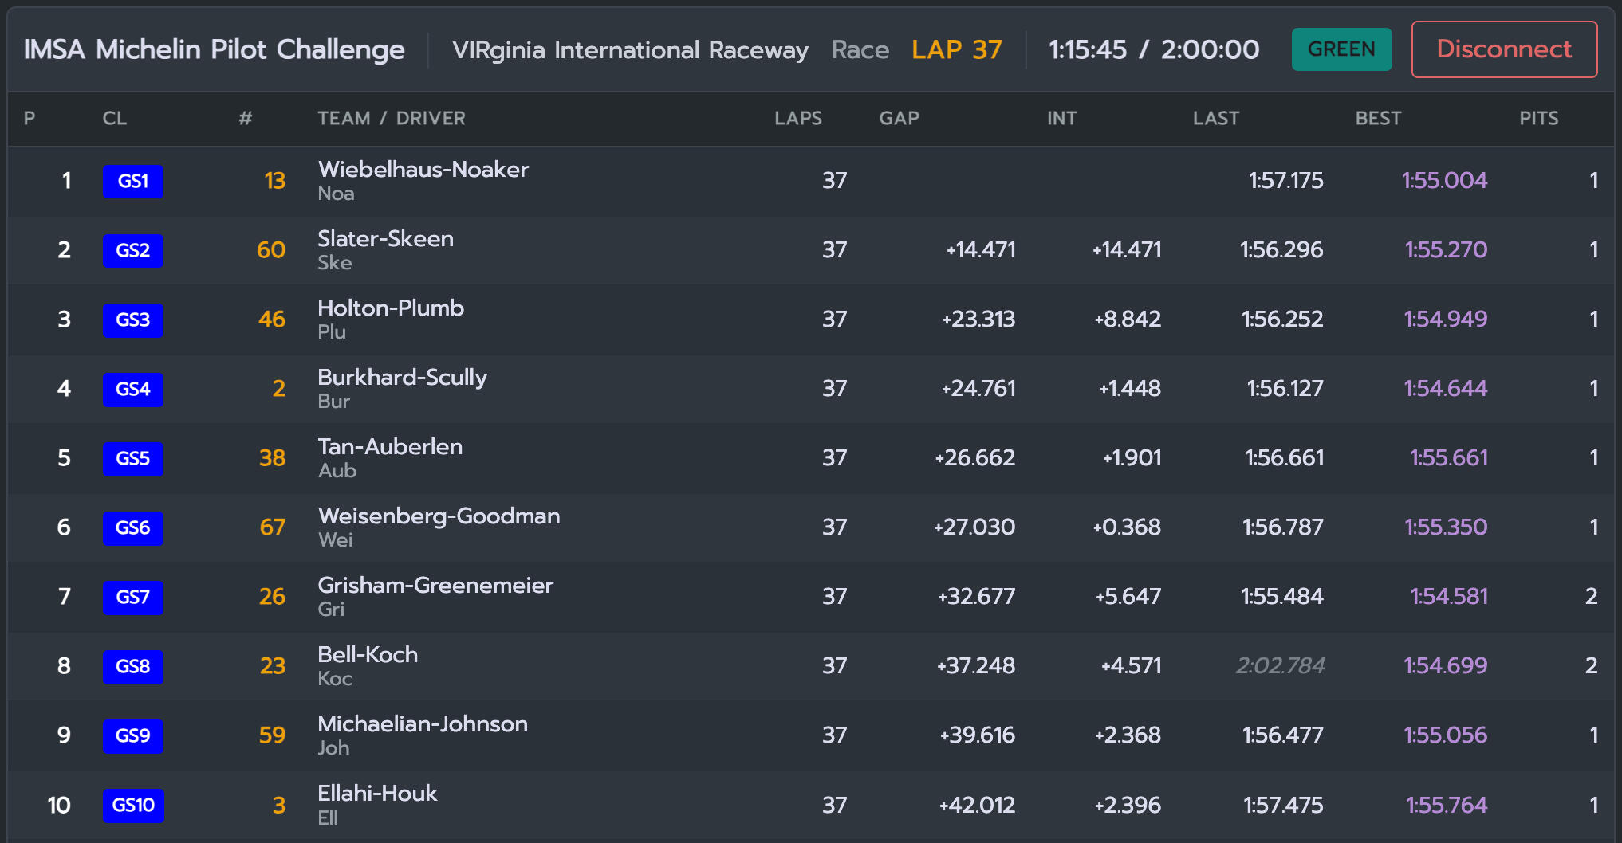Click the PITS column header

click(x=1538, y=118)
